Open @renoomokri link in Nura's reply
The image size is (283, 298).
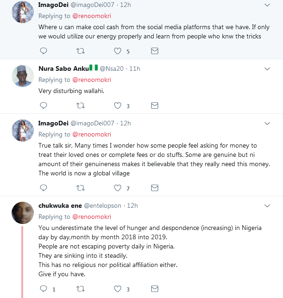pyautogui.click(x=91, y=80)
